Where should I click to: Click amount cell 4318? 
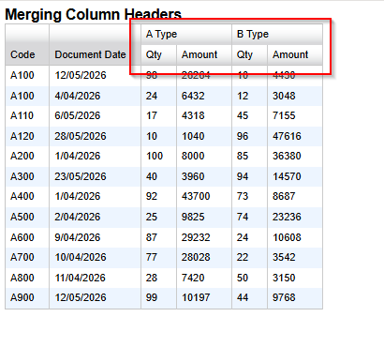pos(204,115)
